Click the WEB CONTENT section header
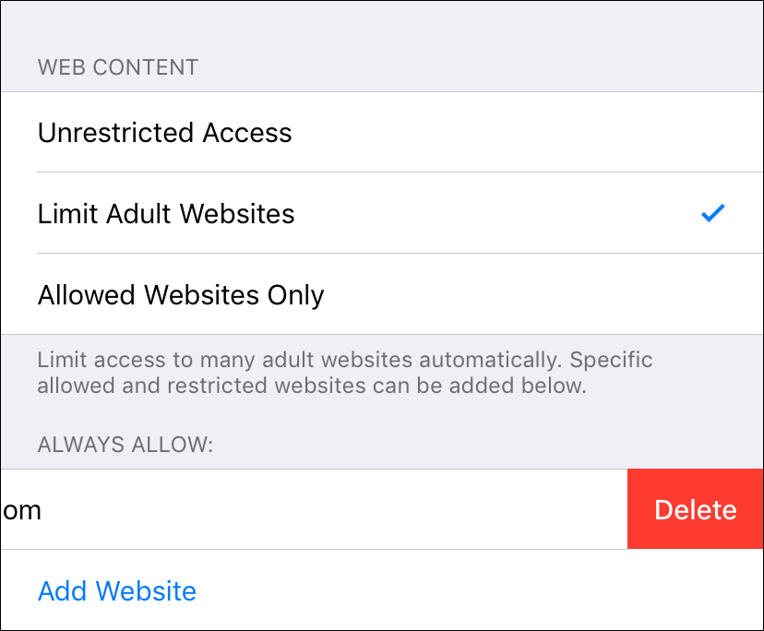Image resolution: width=764 pixels, height=631 pixels. pyautogui.click(x=117, y=67)
